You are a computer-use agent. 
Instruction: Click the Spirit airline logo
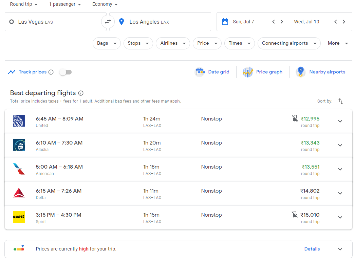(x=19, y=217)
